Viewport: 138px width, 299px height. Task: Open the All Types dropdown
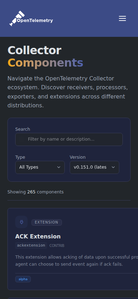click(40, 168)
